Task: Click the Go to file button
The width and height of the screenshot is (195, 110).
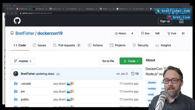Action: 108,61
